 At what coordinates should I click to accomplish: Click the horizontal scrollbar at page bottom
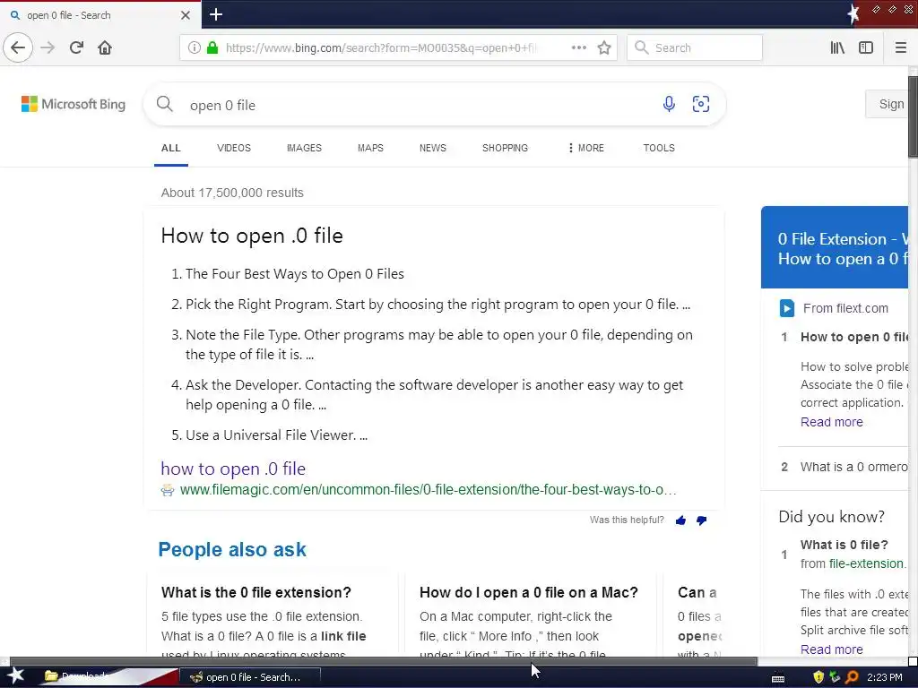[384, 662]
